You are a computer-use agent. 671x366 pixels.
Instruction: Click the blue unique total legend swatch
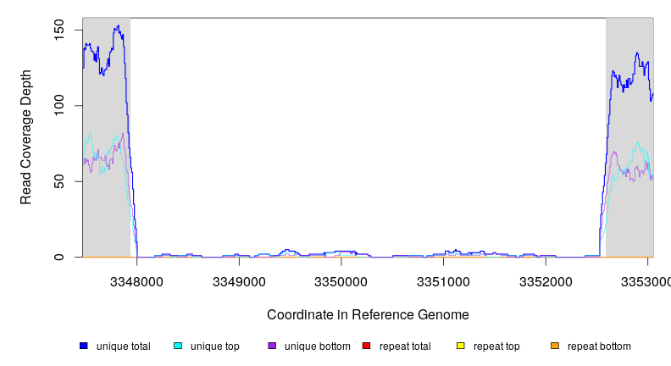84,347
